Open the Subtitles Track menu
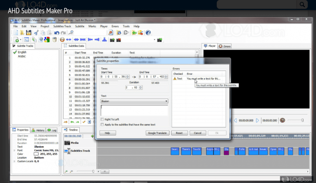The width and height of the screenshot is (316, 183). click(62, 27)
